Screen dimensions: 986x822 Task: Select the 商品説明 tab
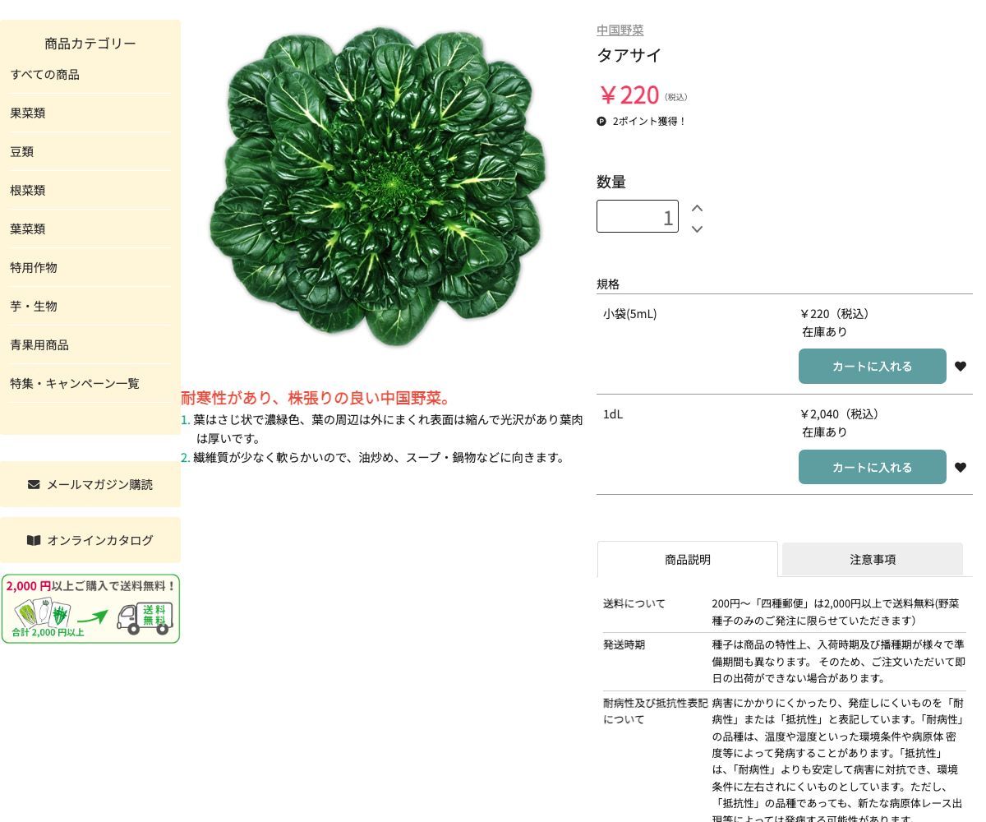[x=688, y=559]
